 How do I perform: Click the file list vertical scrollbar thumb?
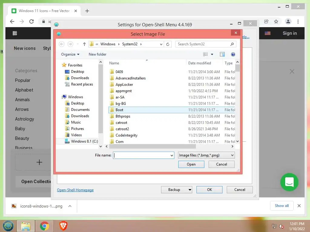click(237, 68)
